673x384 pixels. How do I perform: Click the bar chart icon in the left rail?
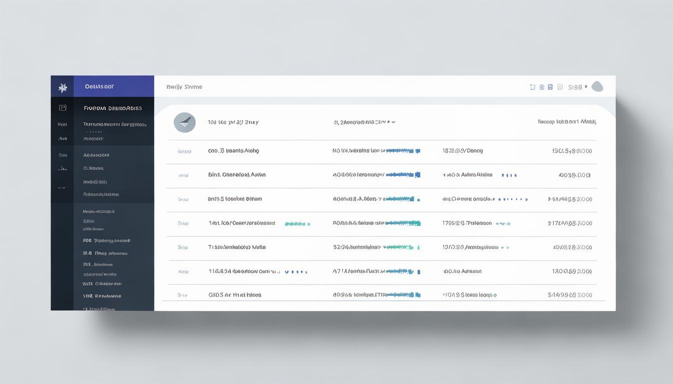coord(62,168)
